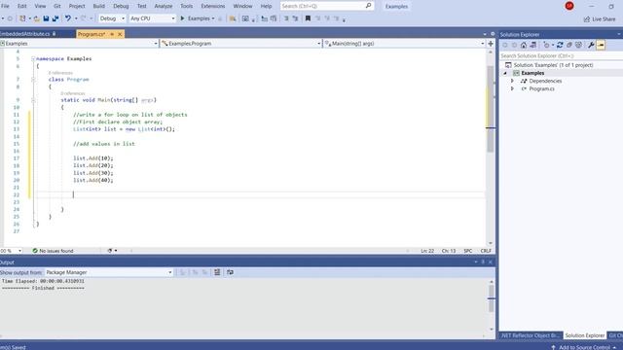
Task: Open the Examples project navigation dropdown
Action: pos(79,44)
